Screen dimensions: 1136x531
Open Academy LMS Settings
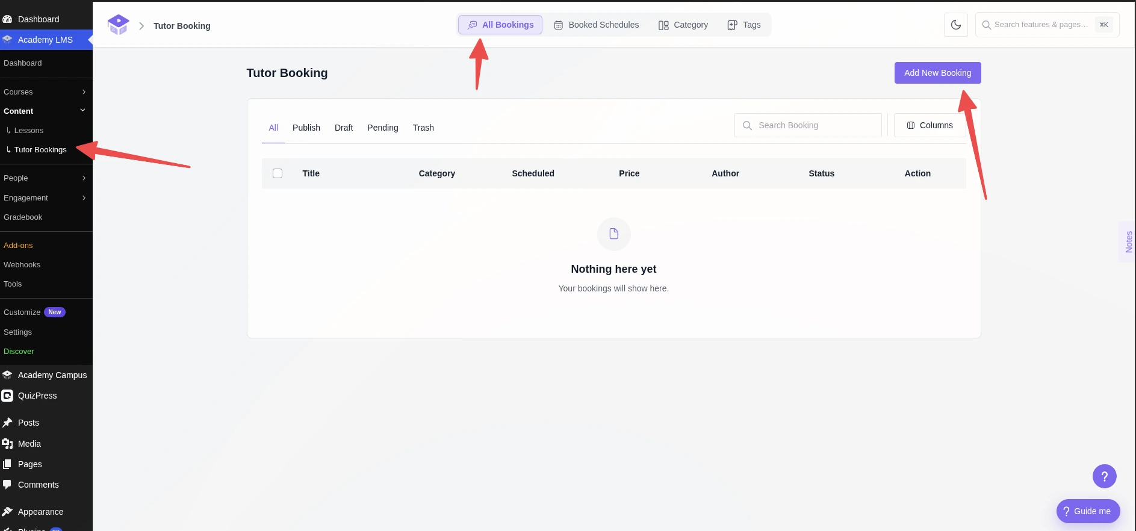(17, 332)
